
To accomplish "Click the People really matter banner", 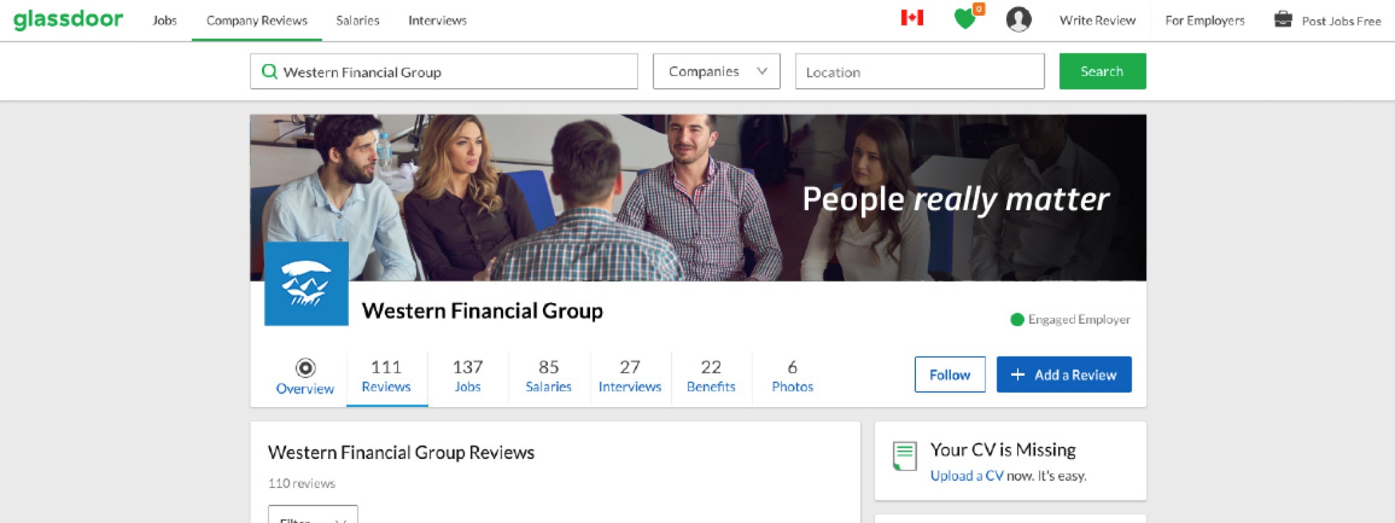I will click(x=698, y=198).
